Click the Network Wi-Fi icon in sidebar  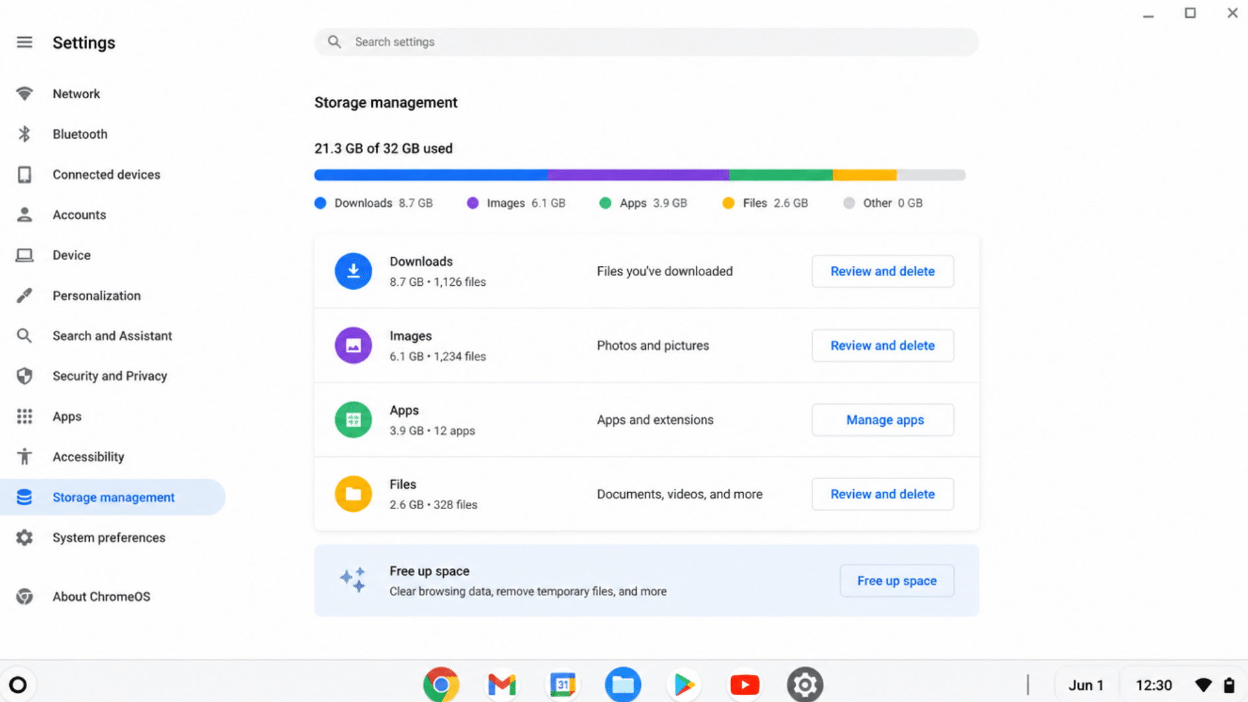(x=24, y=94)
